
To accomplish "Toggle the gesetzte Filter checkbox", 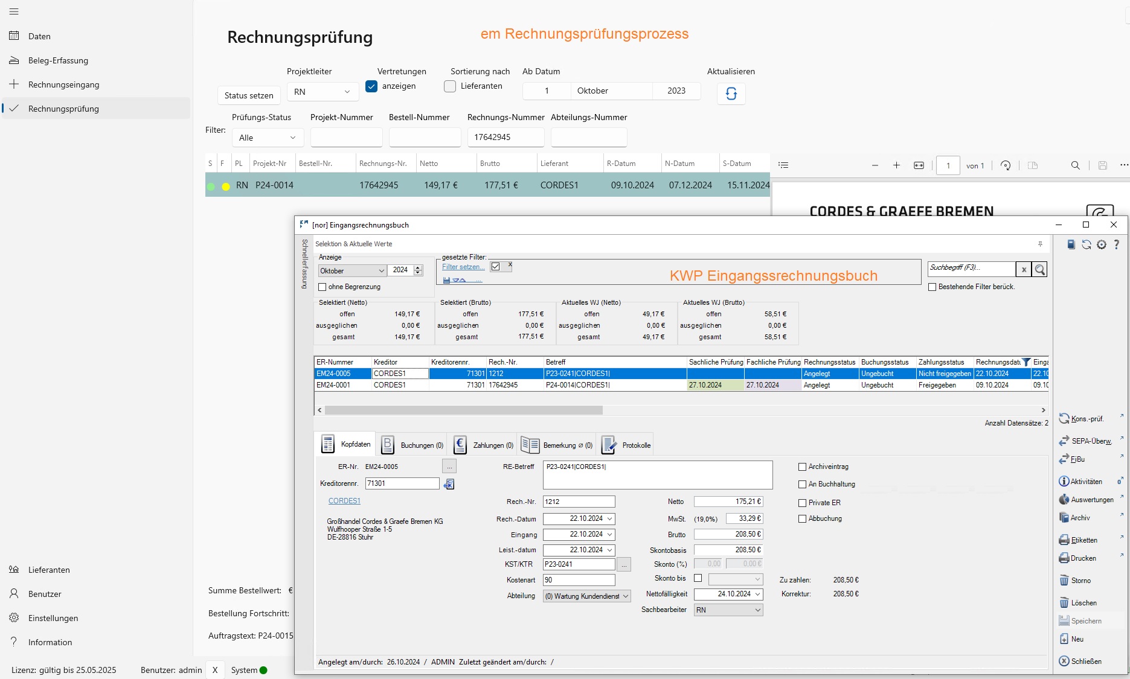I will (x=495, y=267).
